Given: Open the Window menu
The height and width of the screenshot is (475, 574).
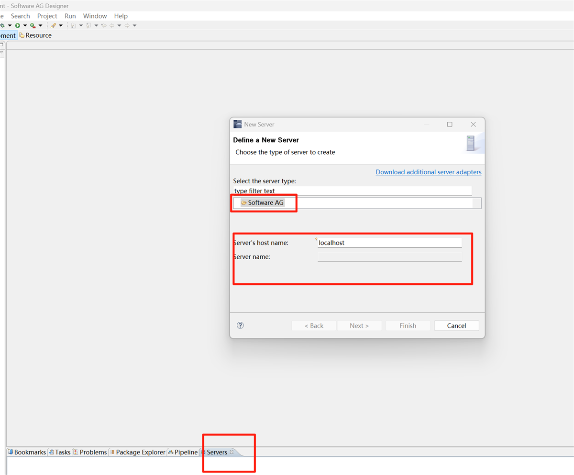Looking at the screenshot, I should coord(95,16).
